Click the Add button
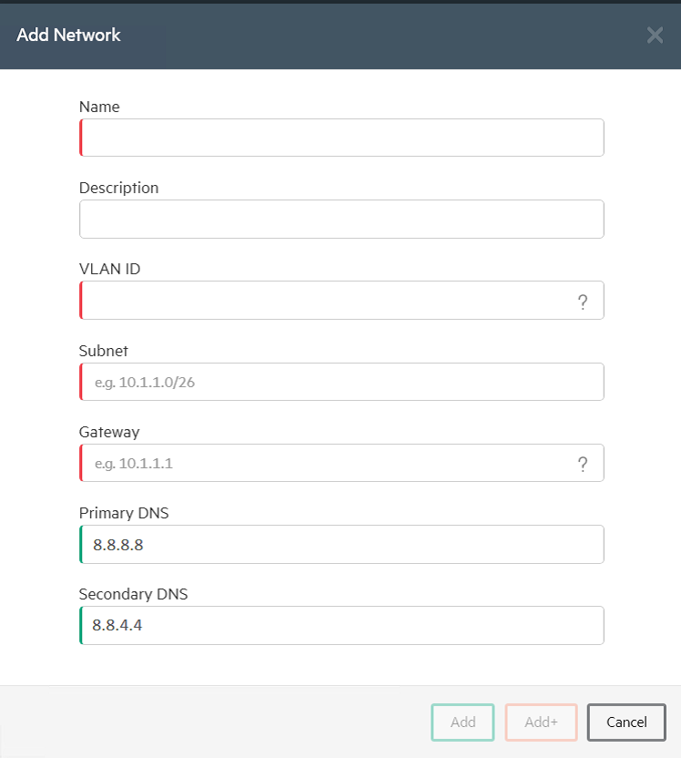This screenshot has height=758, width=681. [x=462, y=722]
